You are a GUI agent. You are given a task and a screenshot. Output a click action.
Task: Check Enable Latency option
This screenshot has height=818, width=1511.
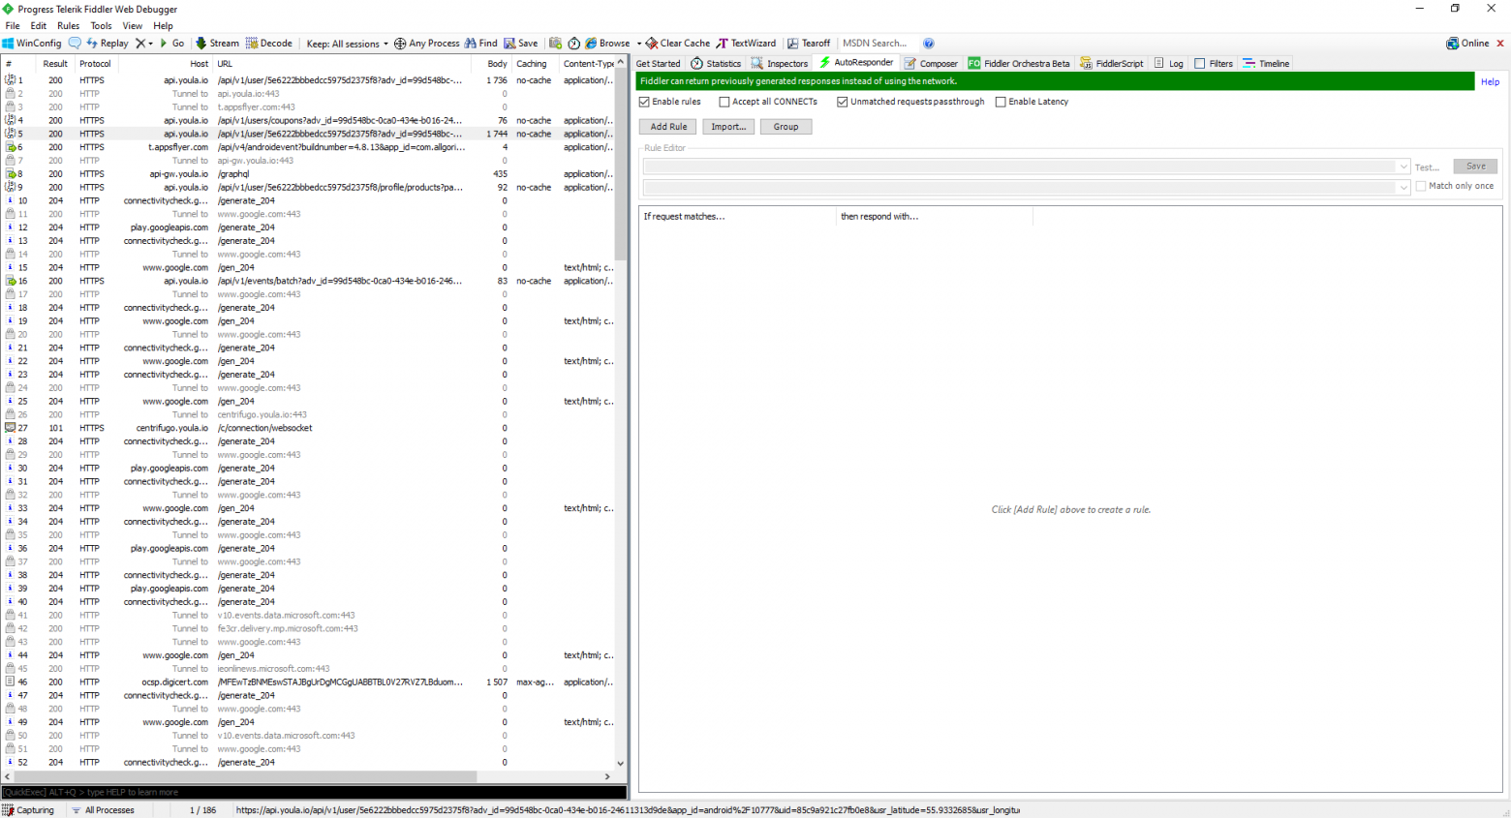1001,102
